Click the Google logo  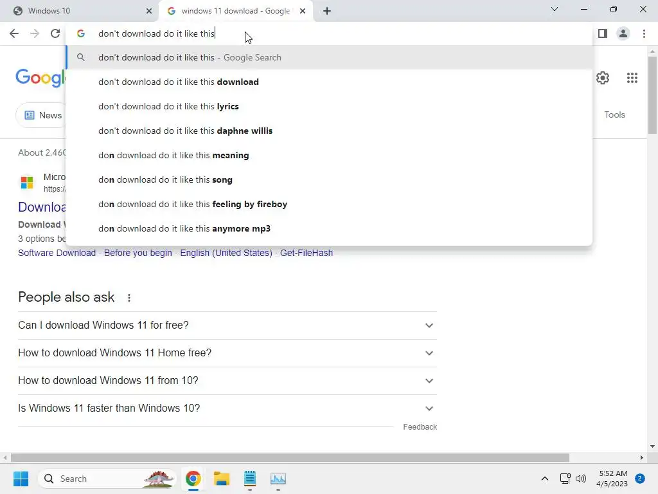coord(40,78)
